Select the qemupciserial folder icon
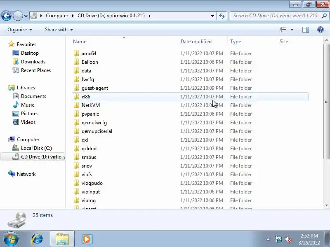Image resolution: width=330 pixels, height=247 pixels. pos(76,131)
